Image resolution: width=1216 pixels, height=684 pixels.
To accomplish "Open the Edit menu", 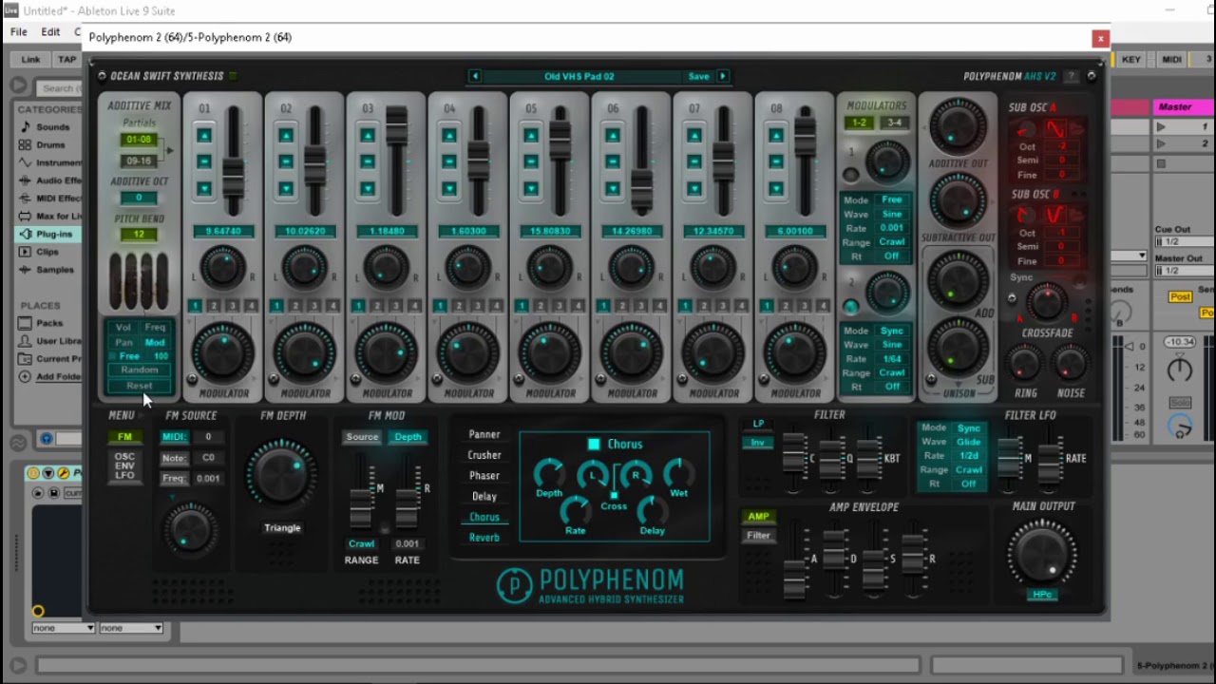I will 50,32.
